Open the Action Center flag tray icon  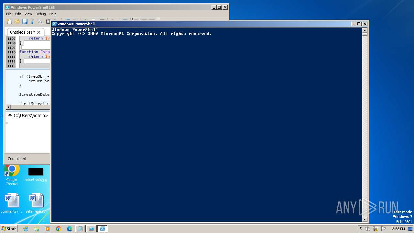point(383,229)
